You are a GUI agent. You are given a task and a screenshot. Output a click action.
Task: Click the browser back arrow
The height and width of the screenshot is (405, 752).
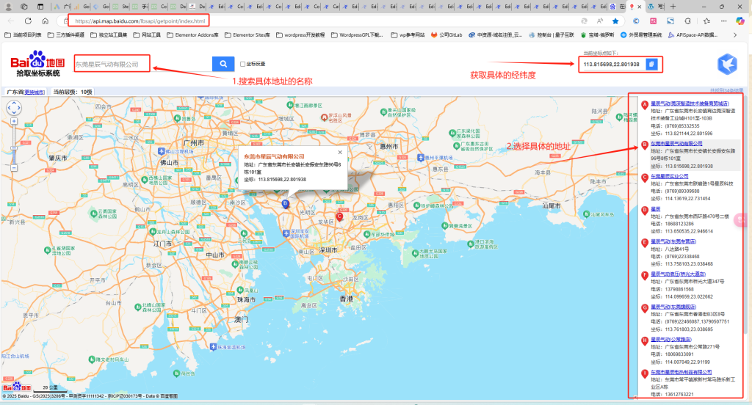11,21
